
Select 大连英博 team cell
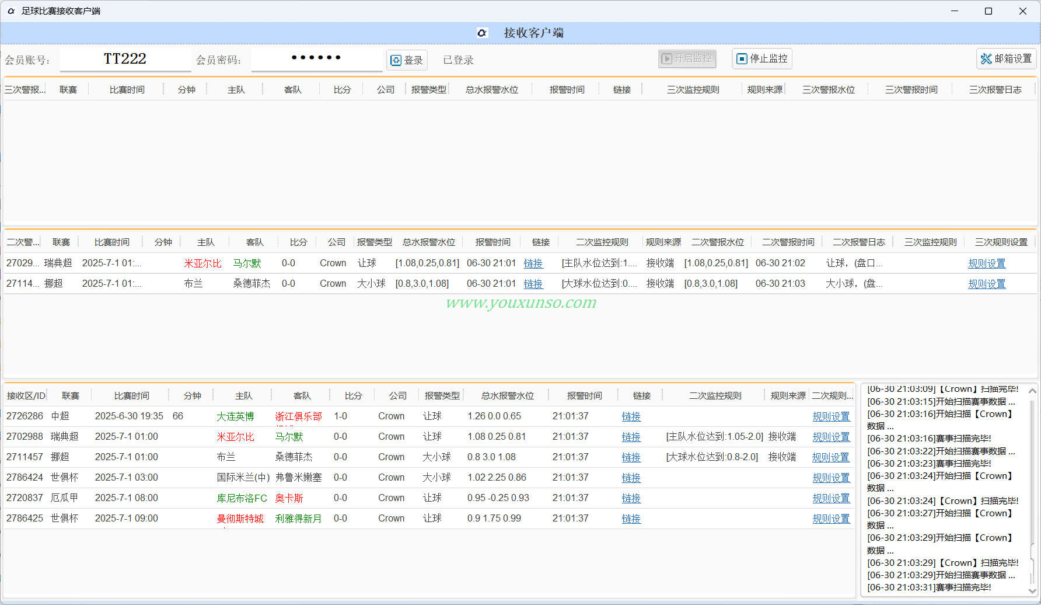tap(236, 416)
